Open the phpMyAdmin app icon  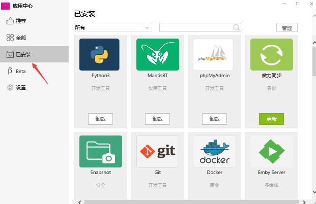click(x=213, y=55)
